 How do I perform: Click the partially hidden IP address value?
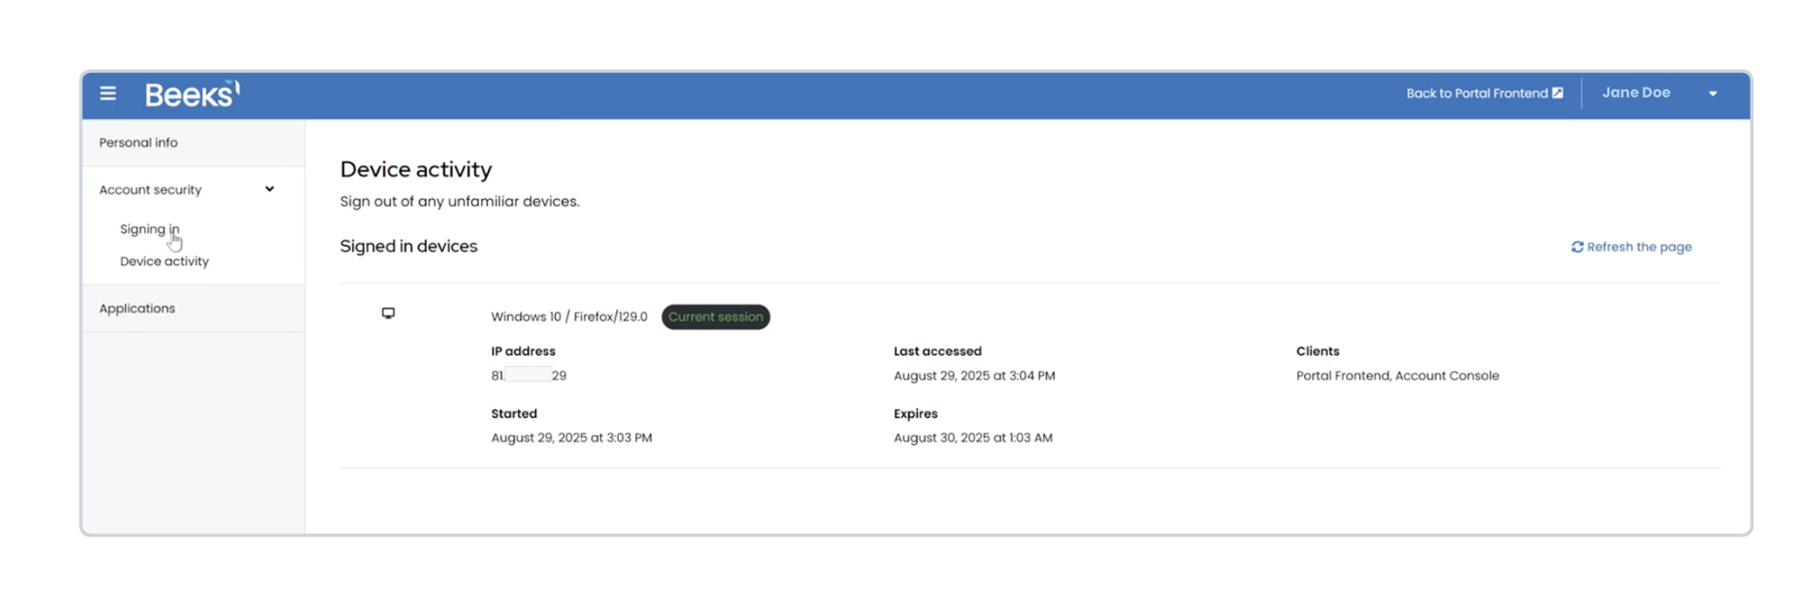pos(529,375)
